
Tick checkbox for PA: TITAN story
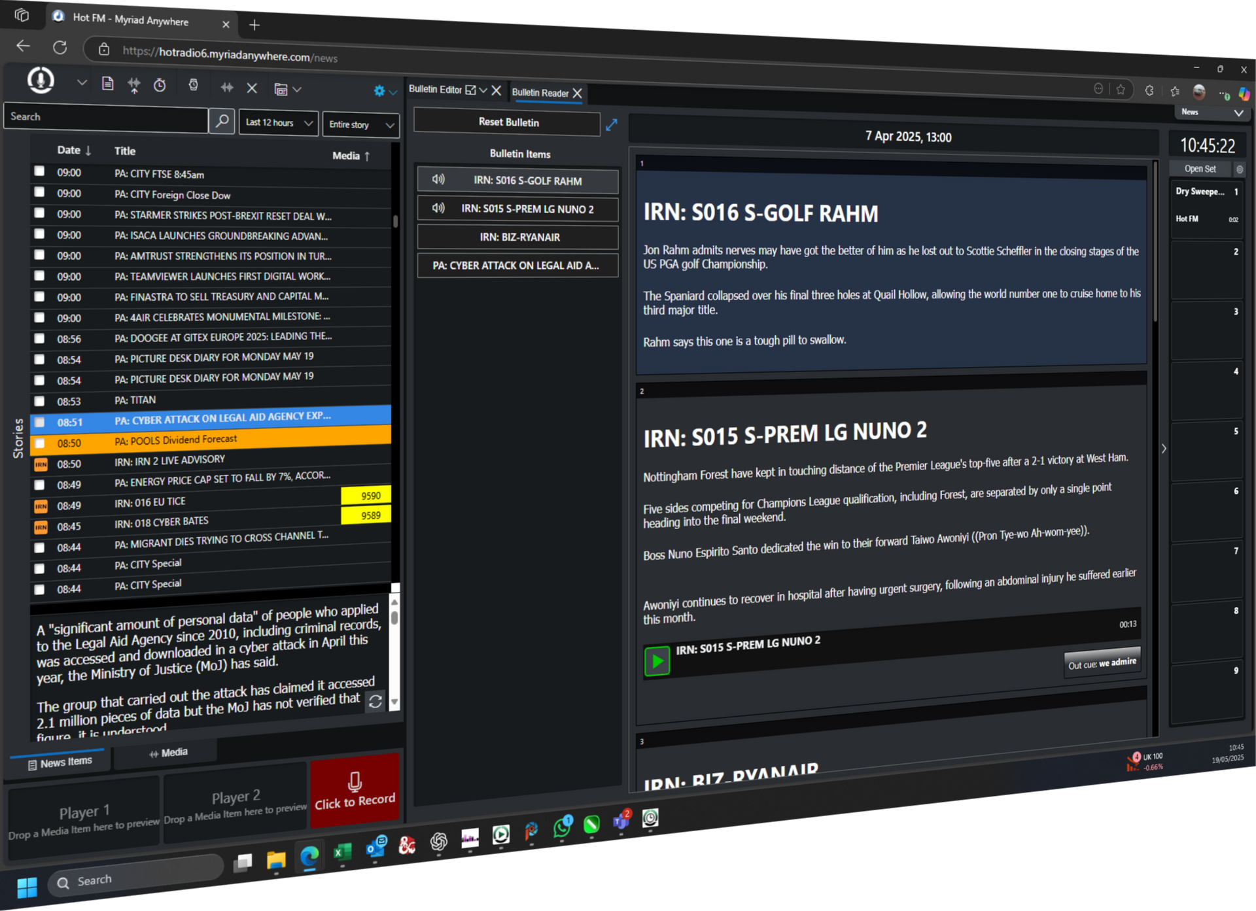pyautogui.click(x=39, y=401)
